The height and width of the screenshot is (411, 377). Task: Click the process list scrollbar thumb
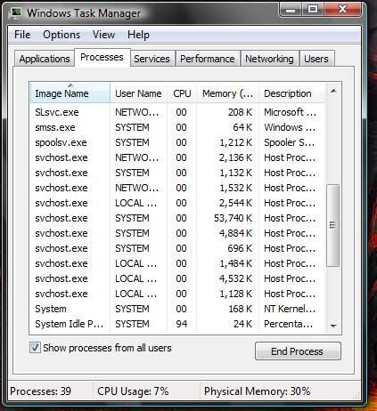coord(333,225)
